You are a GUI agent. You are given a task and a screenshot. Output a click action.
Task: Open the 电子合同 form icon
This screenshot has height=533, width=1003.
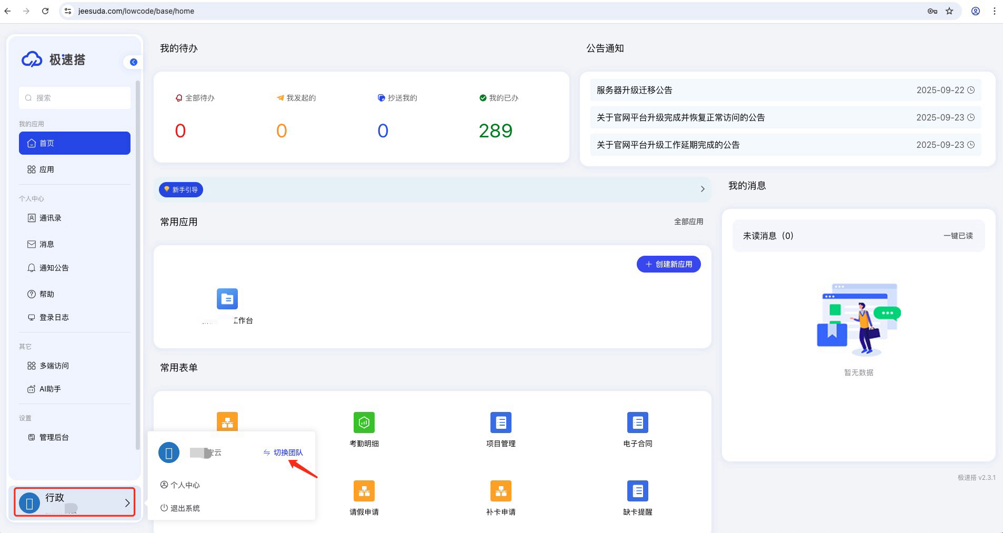coord(637,423)
